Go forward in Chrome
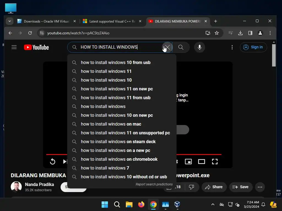 (x=20, y=33)
